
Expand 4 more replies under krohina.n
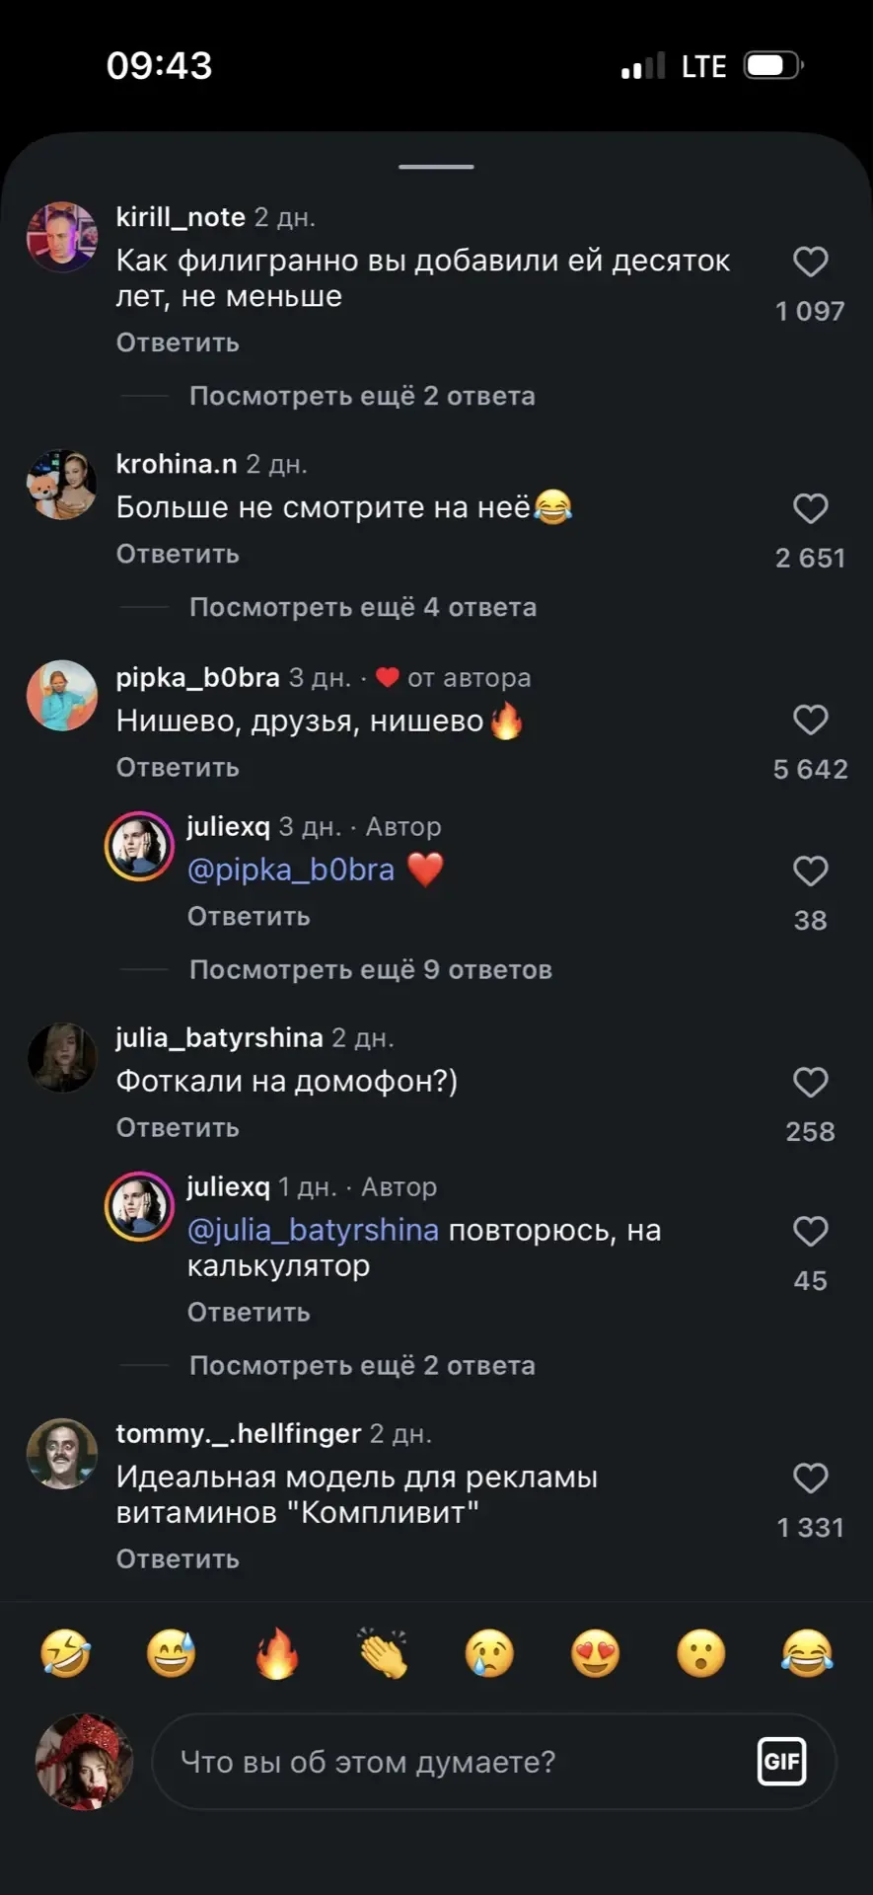click(362, 607)
